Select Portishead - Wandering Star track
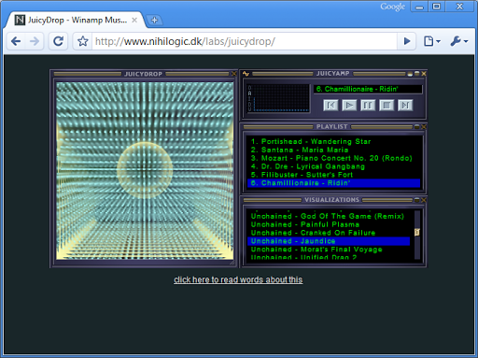This screenshot has width=478, height=358. click(333, 141)
